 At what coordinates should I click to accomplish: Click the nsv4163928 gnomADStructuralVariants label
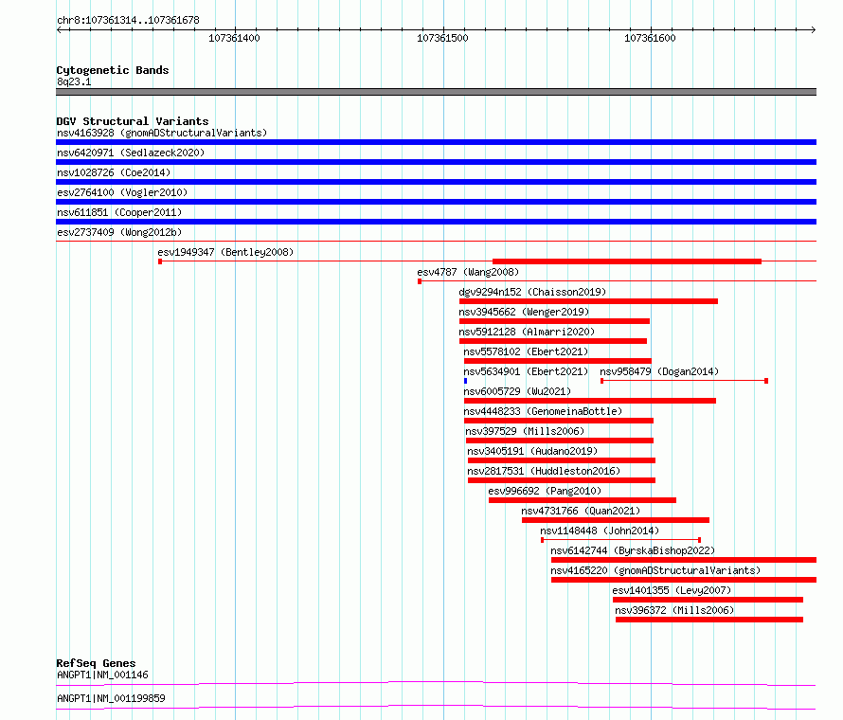click(162, 133)
